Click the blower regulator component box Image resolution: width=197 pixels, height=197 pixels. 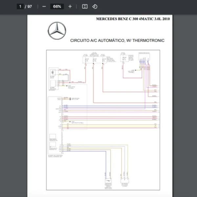point(52,83)
